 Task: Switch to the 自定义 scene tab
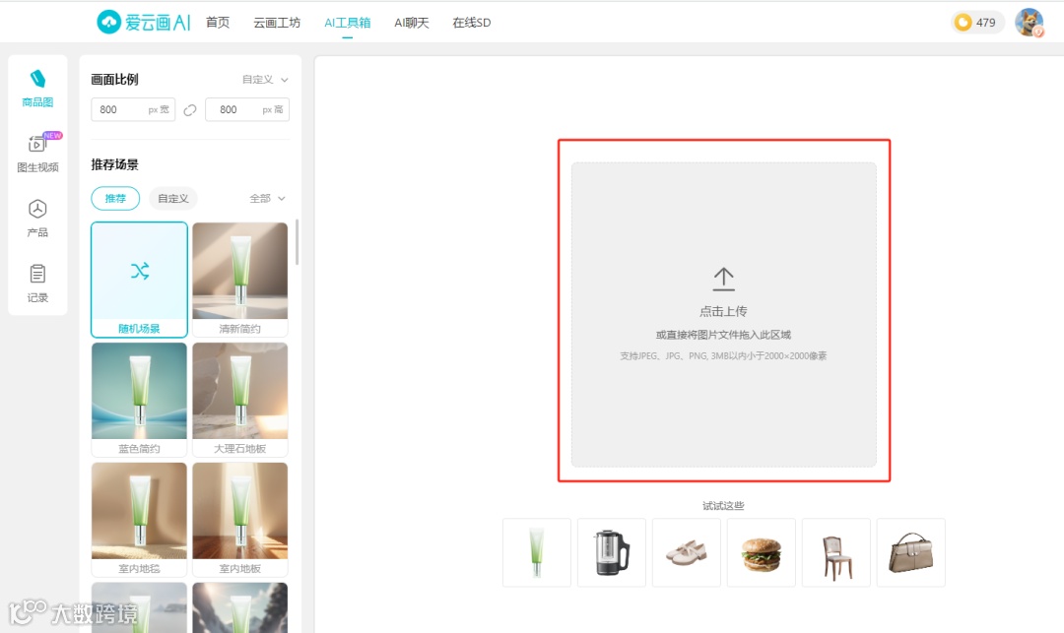[173, 199]
